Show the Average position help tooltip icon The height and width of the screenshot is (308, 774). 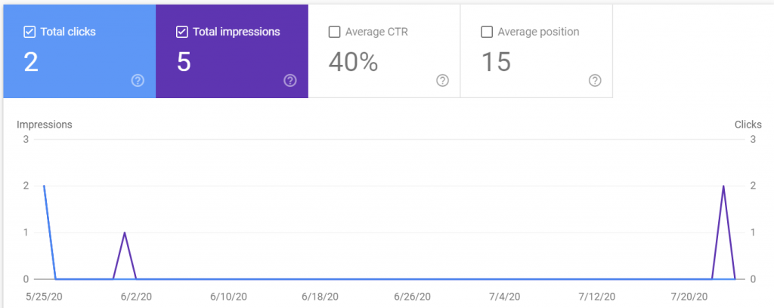[595, 81]
